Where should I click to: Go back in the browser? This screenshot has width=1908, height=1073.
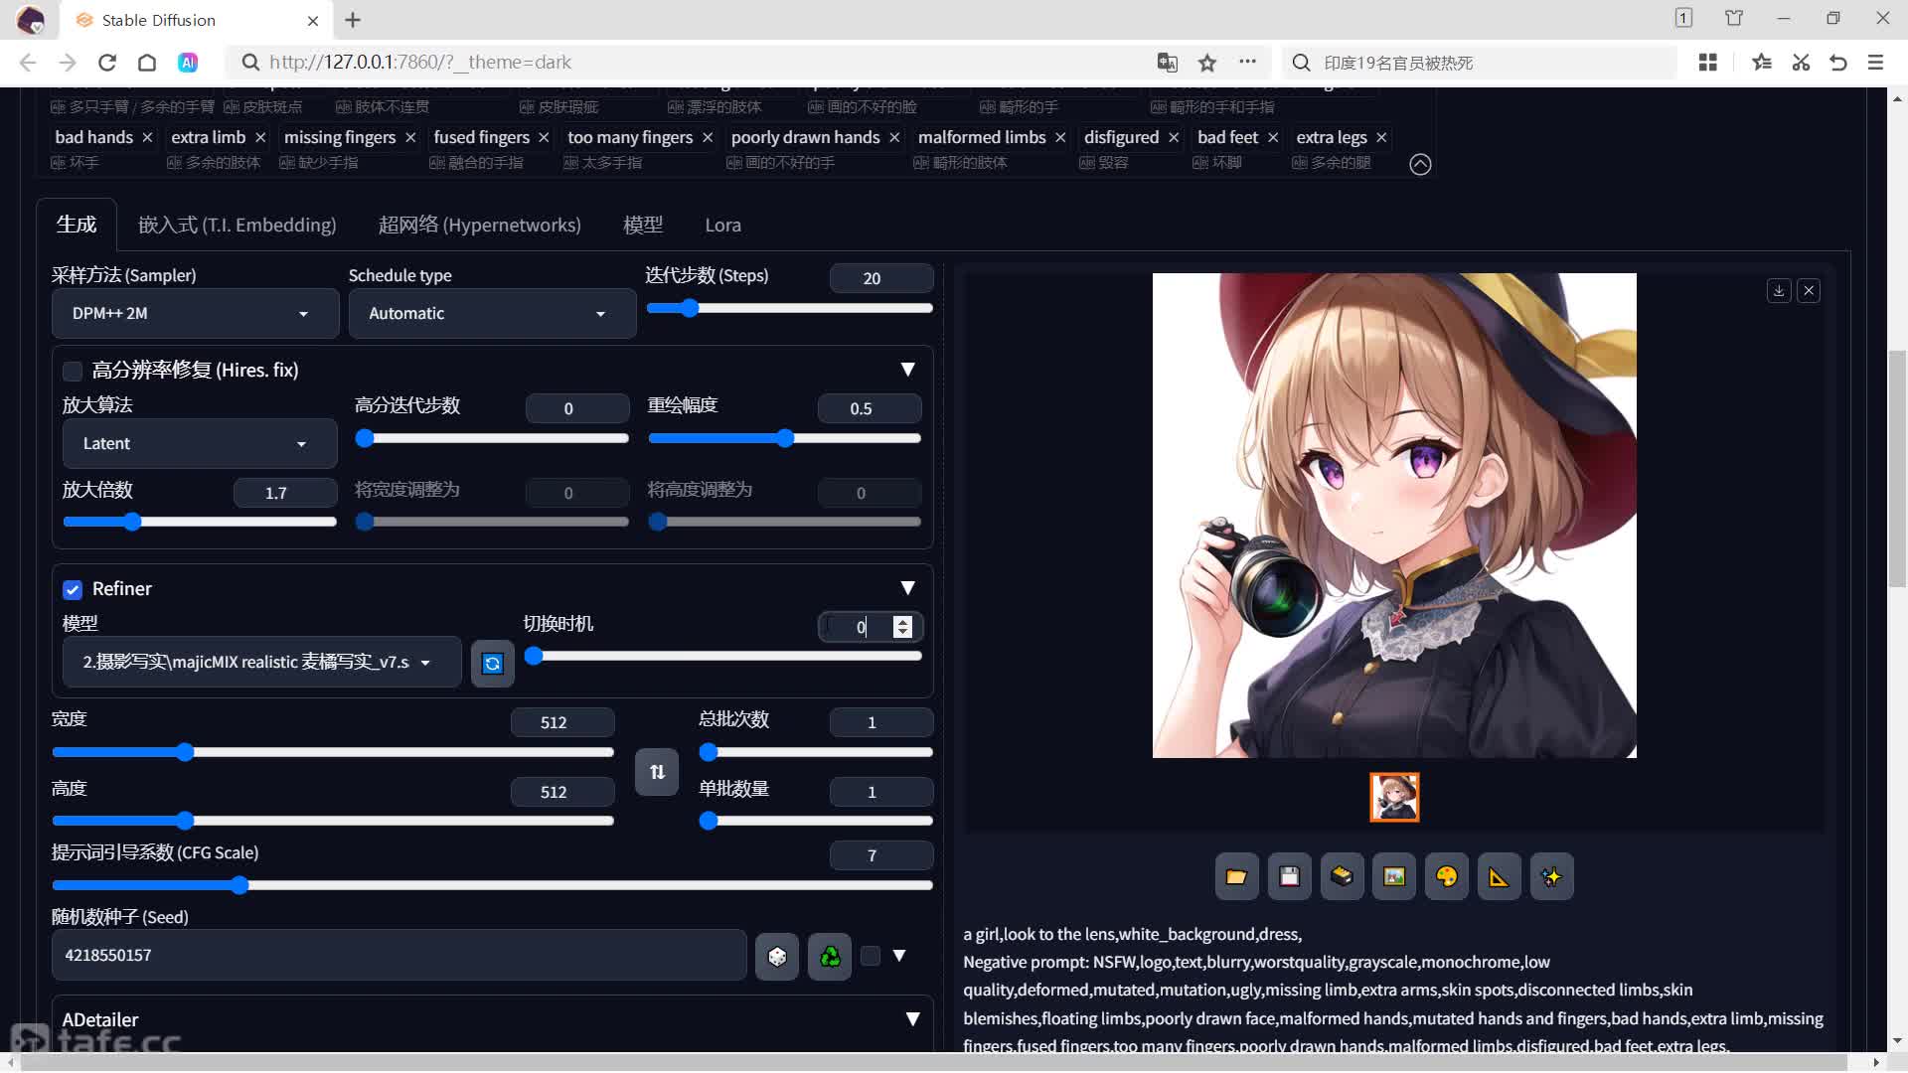click(28, 63)
